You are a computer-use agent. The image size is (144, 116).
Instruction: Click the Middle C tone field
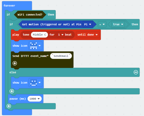(x=39, y=35)
